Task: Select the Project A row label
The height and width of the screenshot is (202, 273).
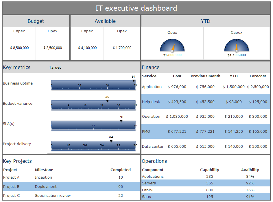Action: [11, 177]
